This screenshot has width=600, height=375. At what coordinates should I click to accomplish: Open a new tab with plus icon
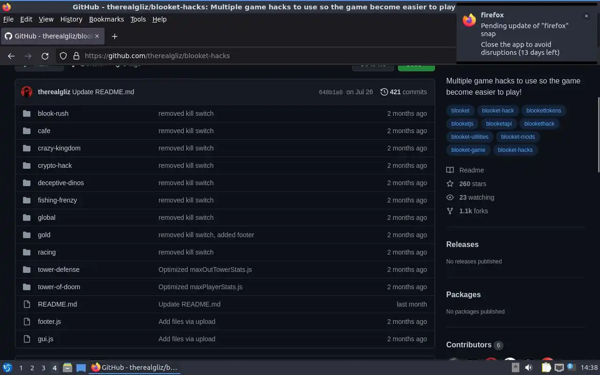pyautogui.click(x=114, y=36)
